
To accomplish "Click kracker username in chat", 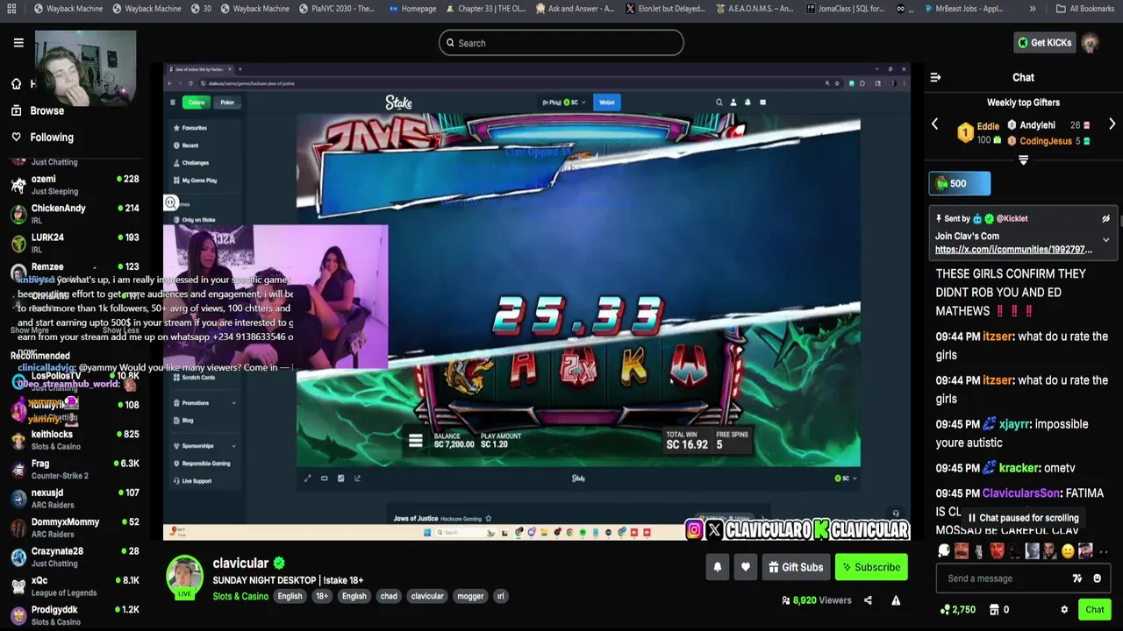I will tap(1019, 468).
